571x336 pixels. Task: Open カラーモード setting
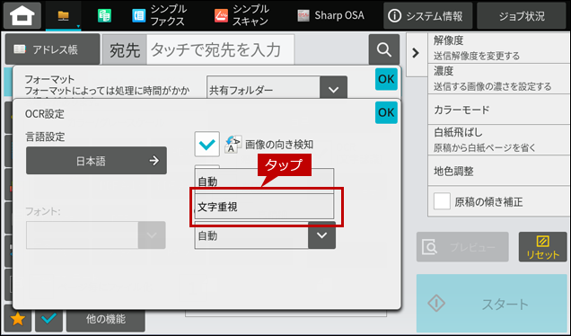pos(499,110)
